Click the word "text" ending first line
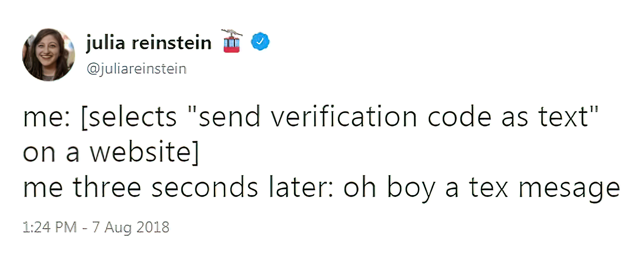Image resolution: width=640 pixels, height=262 pixels. [564, 116]
